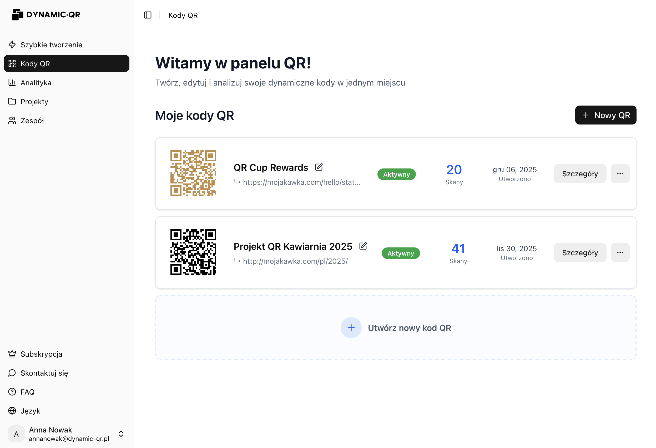
Task: Open the three-dots menu for Projekt QR Kawiarnia 2025
Action: pos(620,252)
